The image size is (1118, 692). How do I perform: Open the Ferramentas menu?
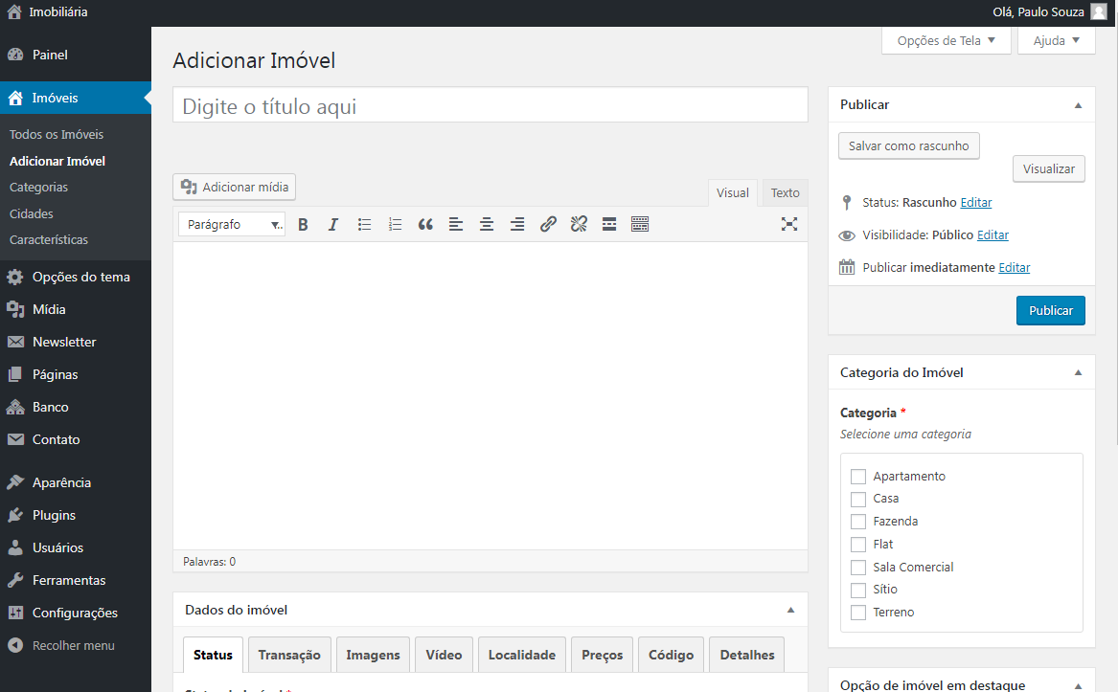coord(76,580)
